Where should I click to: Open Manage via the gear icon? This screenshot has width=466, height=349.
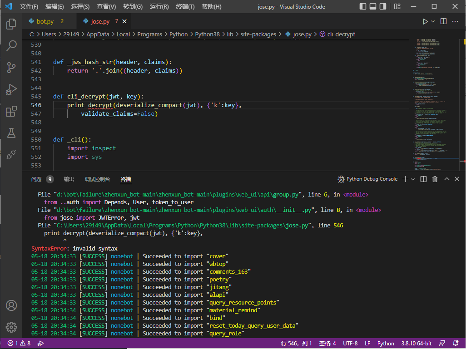11,327
